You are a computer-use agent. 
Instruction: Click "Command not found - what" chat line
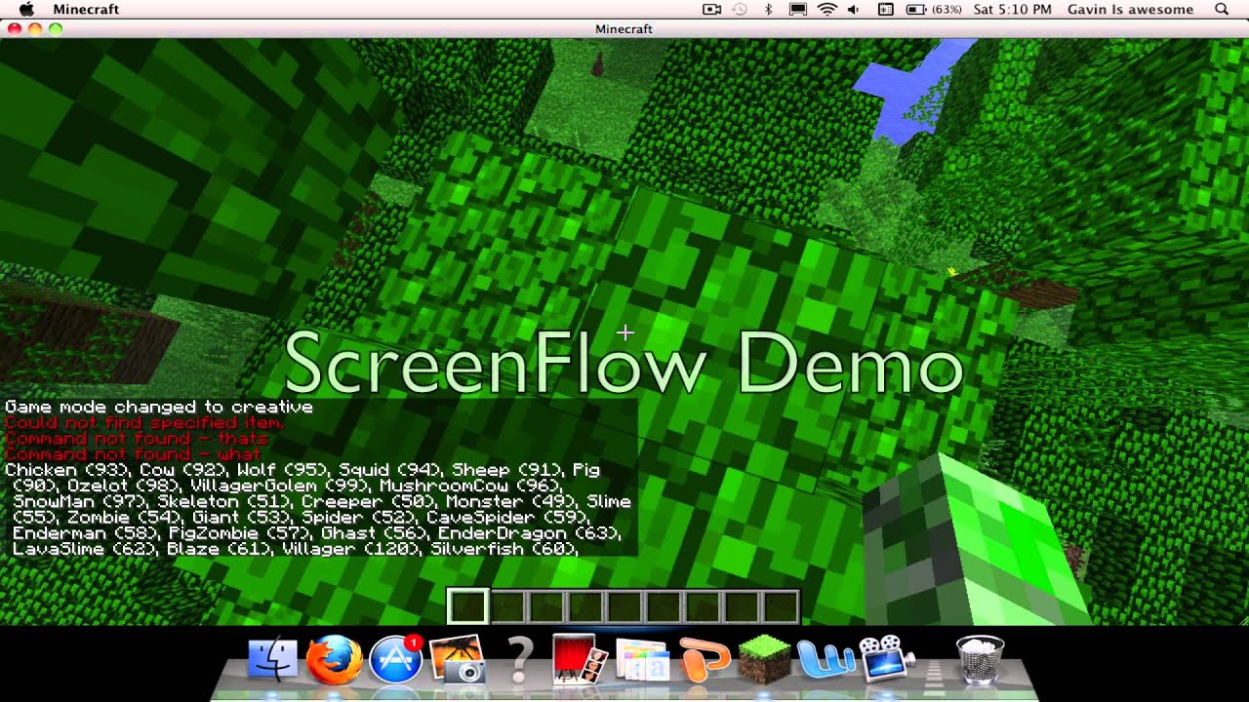tap(133, 454)
